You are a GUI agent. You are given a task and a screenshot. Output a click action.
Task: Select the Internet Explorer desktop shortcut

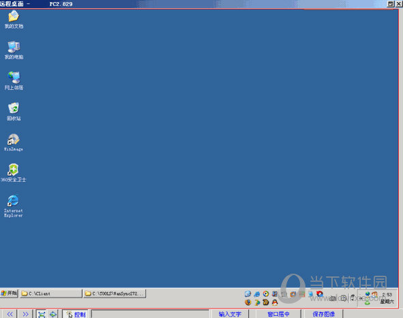[x=14, y=206]
